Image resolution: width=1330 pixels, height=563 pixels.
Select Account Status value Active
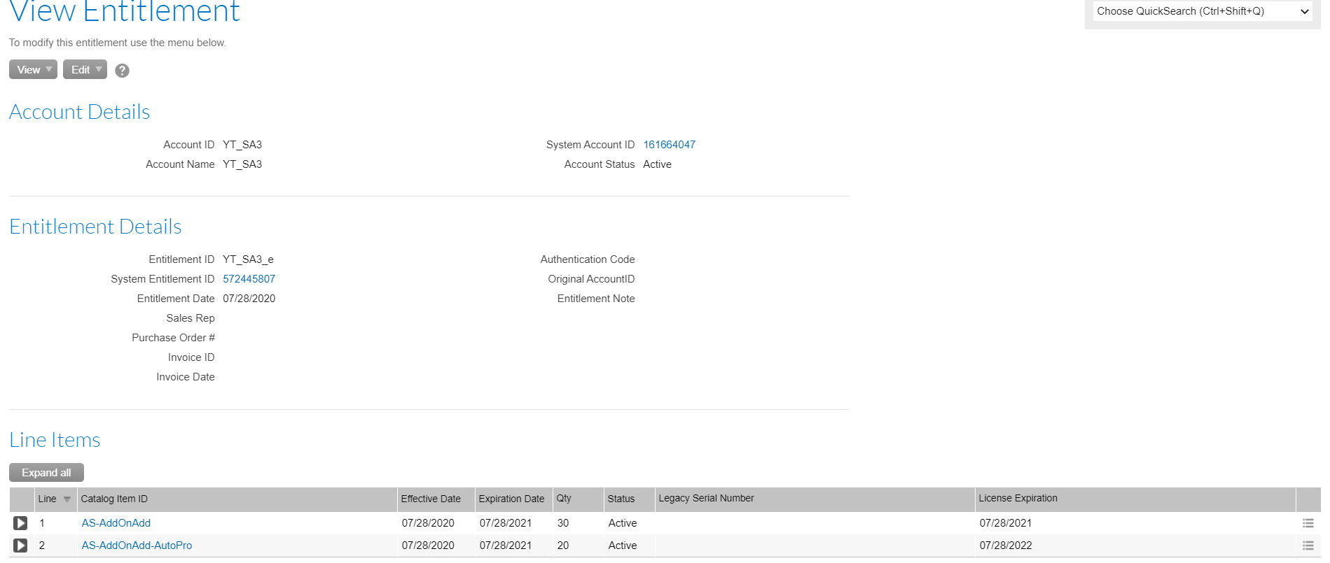(x=657, y=164)
